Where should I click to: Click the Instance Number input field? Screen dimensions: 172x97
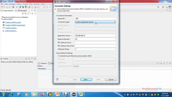pyautogui.click(x=95, y=39)
